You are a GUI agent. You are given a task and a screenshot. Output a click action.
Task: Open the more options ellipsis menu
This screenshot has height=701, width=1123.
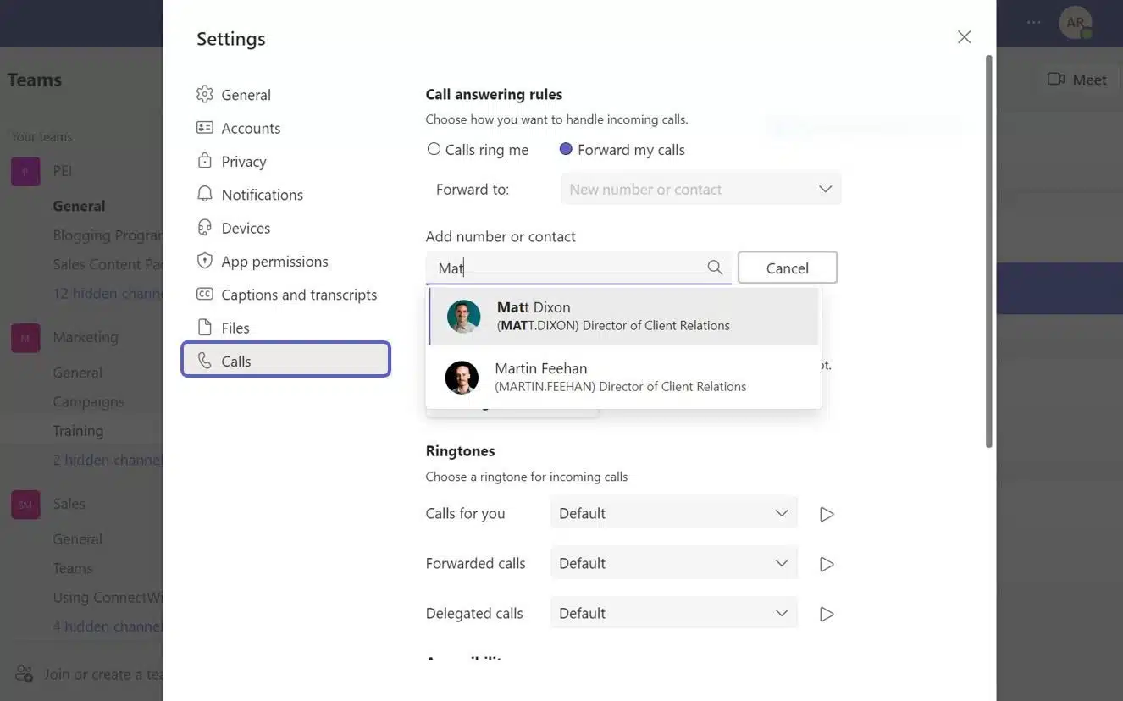click(x=1034, y=23)
